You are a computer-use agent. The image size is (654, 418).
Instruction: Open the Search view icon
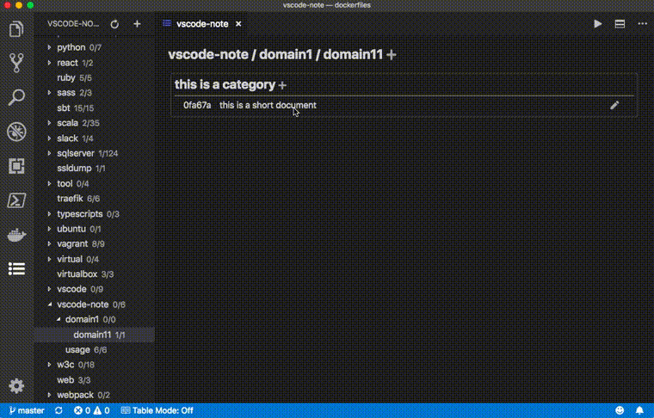click(x=16, y=97)
